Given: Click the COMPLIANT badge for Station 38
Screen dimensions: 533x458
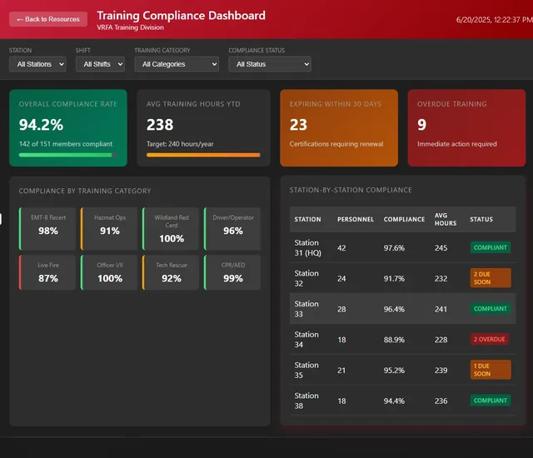Looking at the screenshot, I should (491, 401).
